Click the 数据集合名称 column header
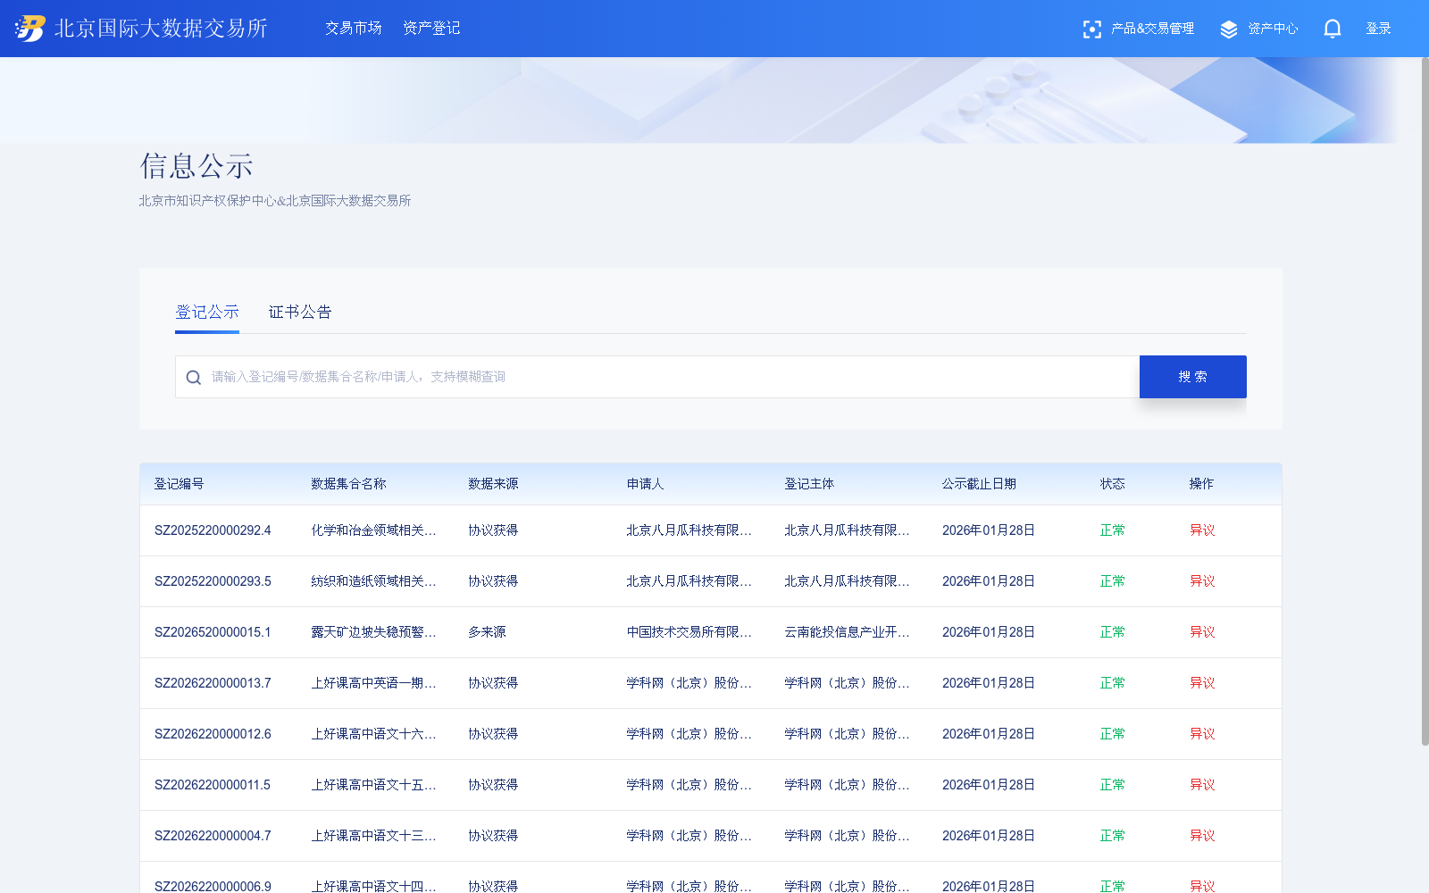 click(x=348, y=484)
